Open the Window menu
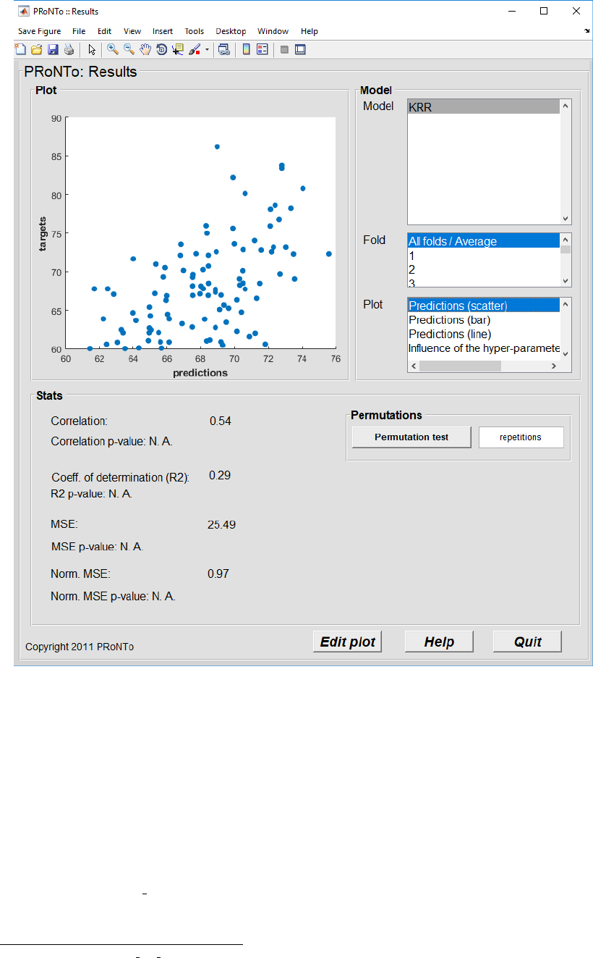Viewport: 593px width, 958px height. [273, 31]
